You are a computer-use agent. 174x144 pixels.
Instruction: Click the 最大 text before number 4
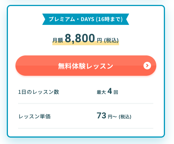click(x=101, y=92)
